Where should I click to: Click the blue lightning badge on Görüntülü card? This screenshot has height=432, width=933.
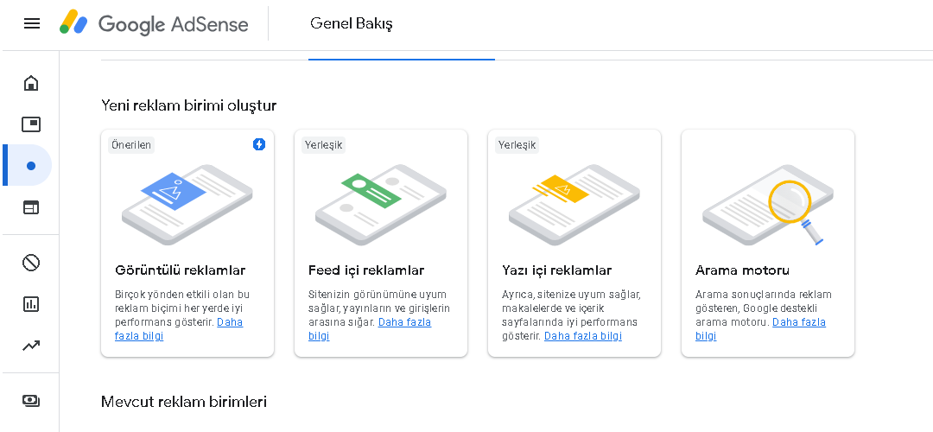[x=259, y=144]
